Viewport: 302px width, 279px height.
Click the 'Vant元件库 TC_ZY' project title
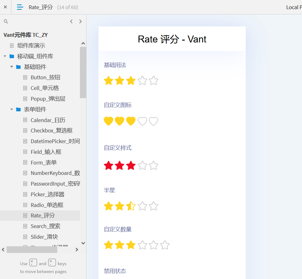coord(25,35)
